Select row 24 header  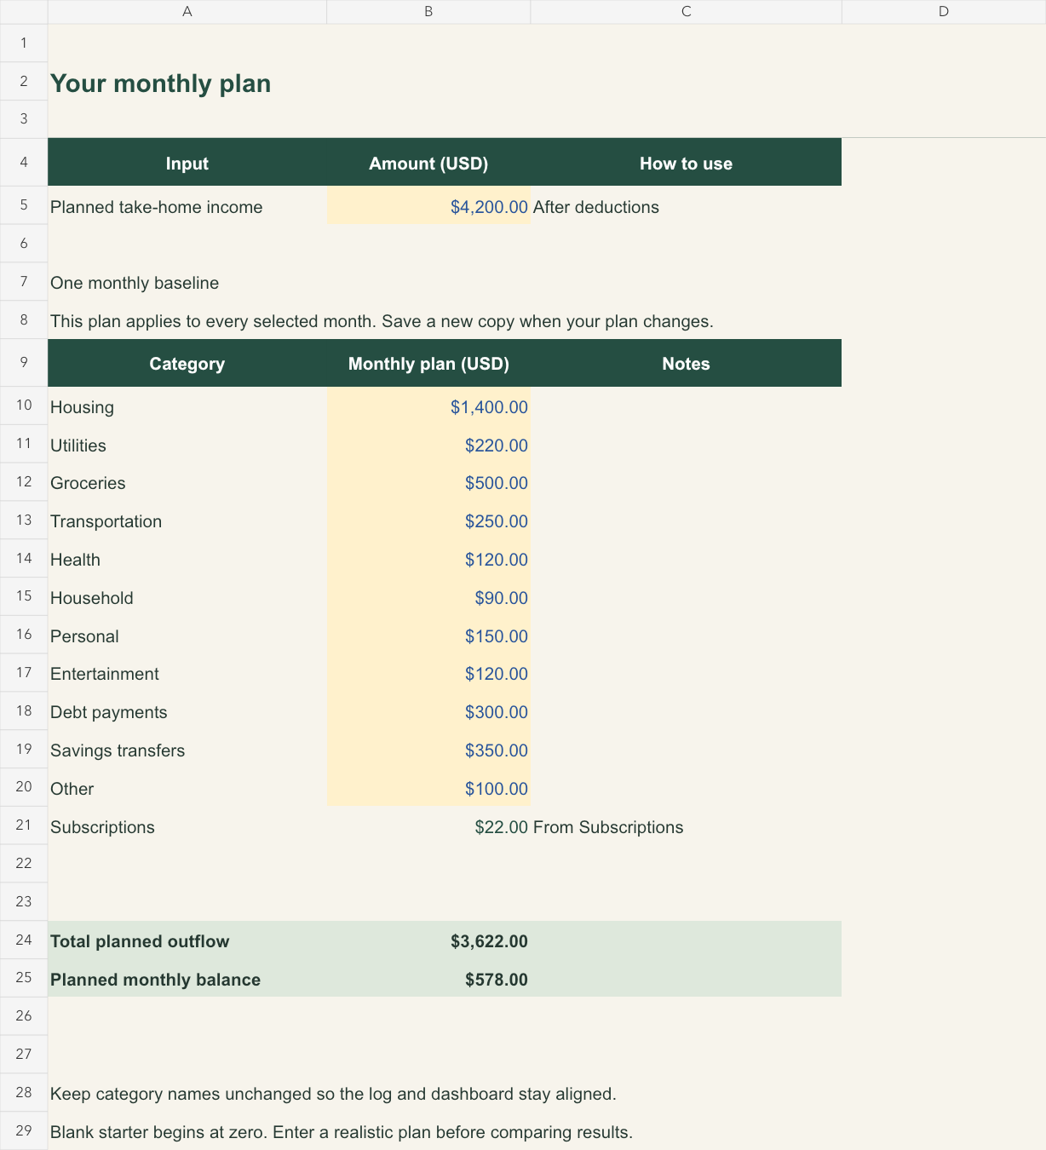(24, 940)
